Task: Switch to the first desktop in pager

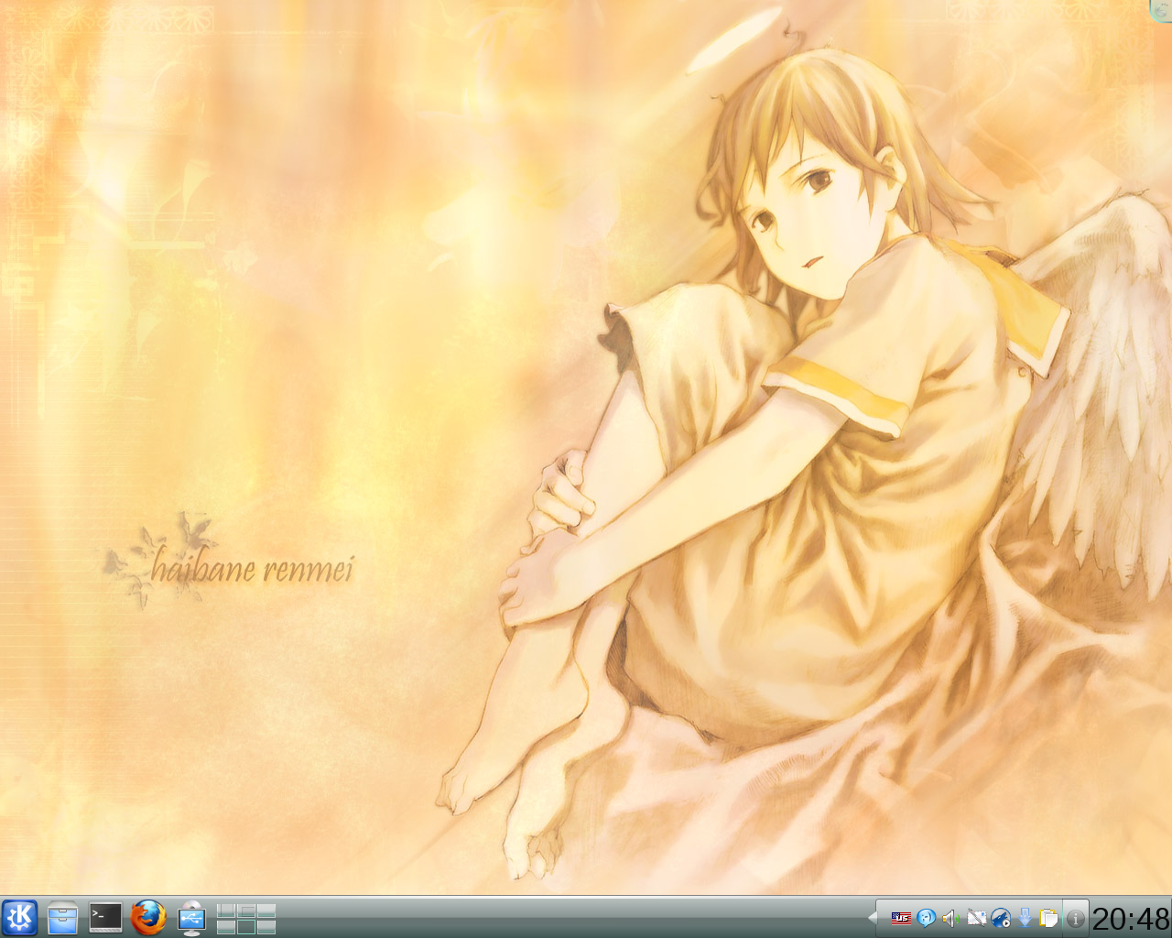Action: click(226, 911)
